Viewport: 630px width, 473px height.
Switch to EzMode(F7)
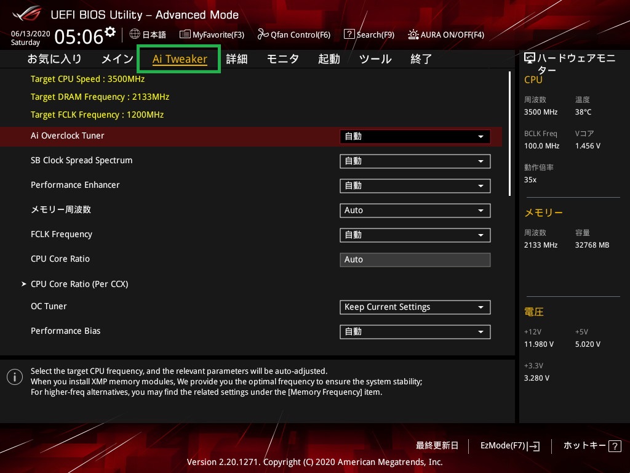tap(510, 446)
